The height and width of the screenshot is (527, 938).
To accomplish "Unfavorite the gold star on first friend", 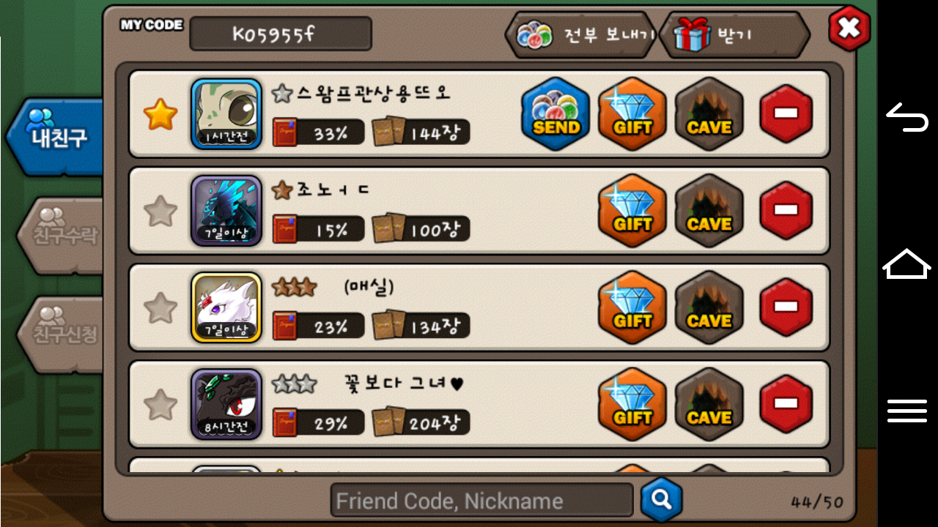I will (160, 115).
